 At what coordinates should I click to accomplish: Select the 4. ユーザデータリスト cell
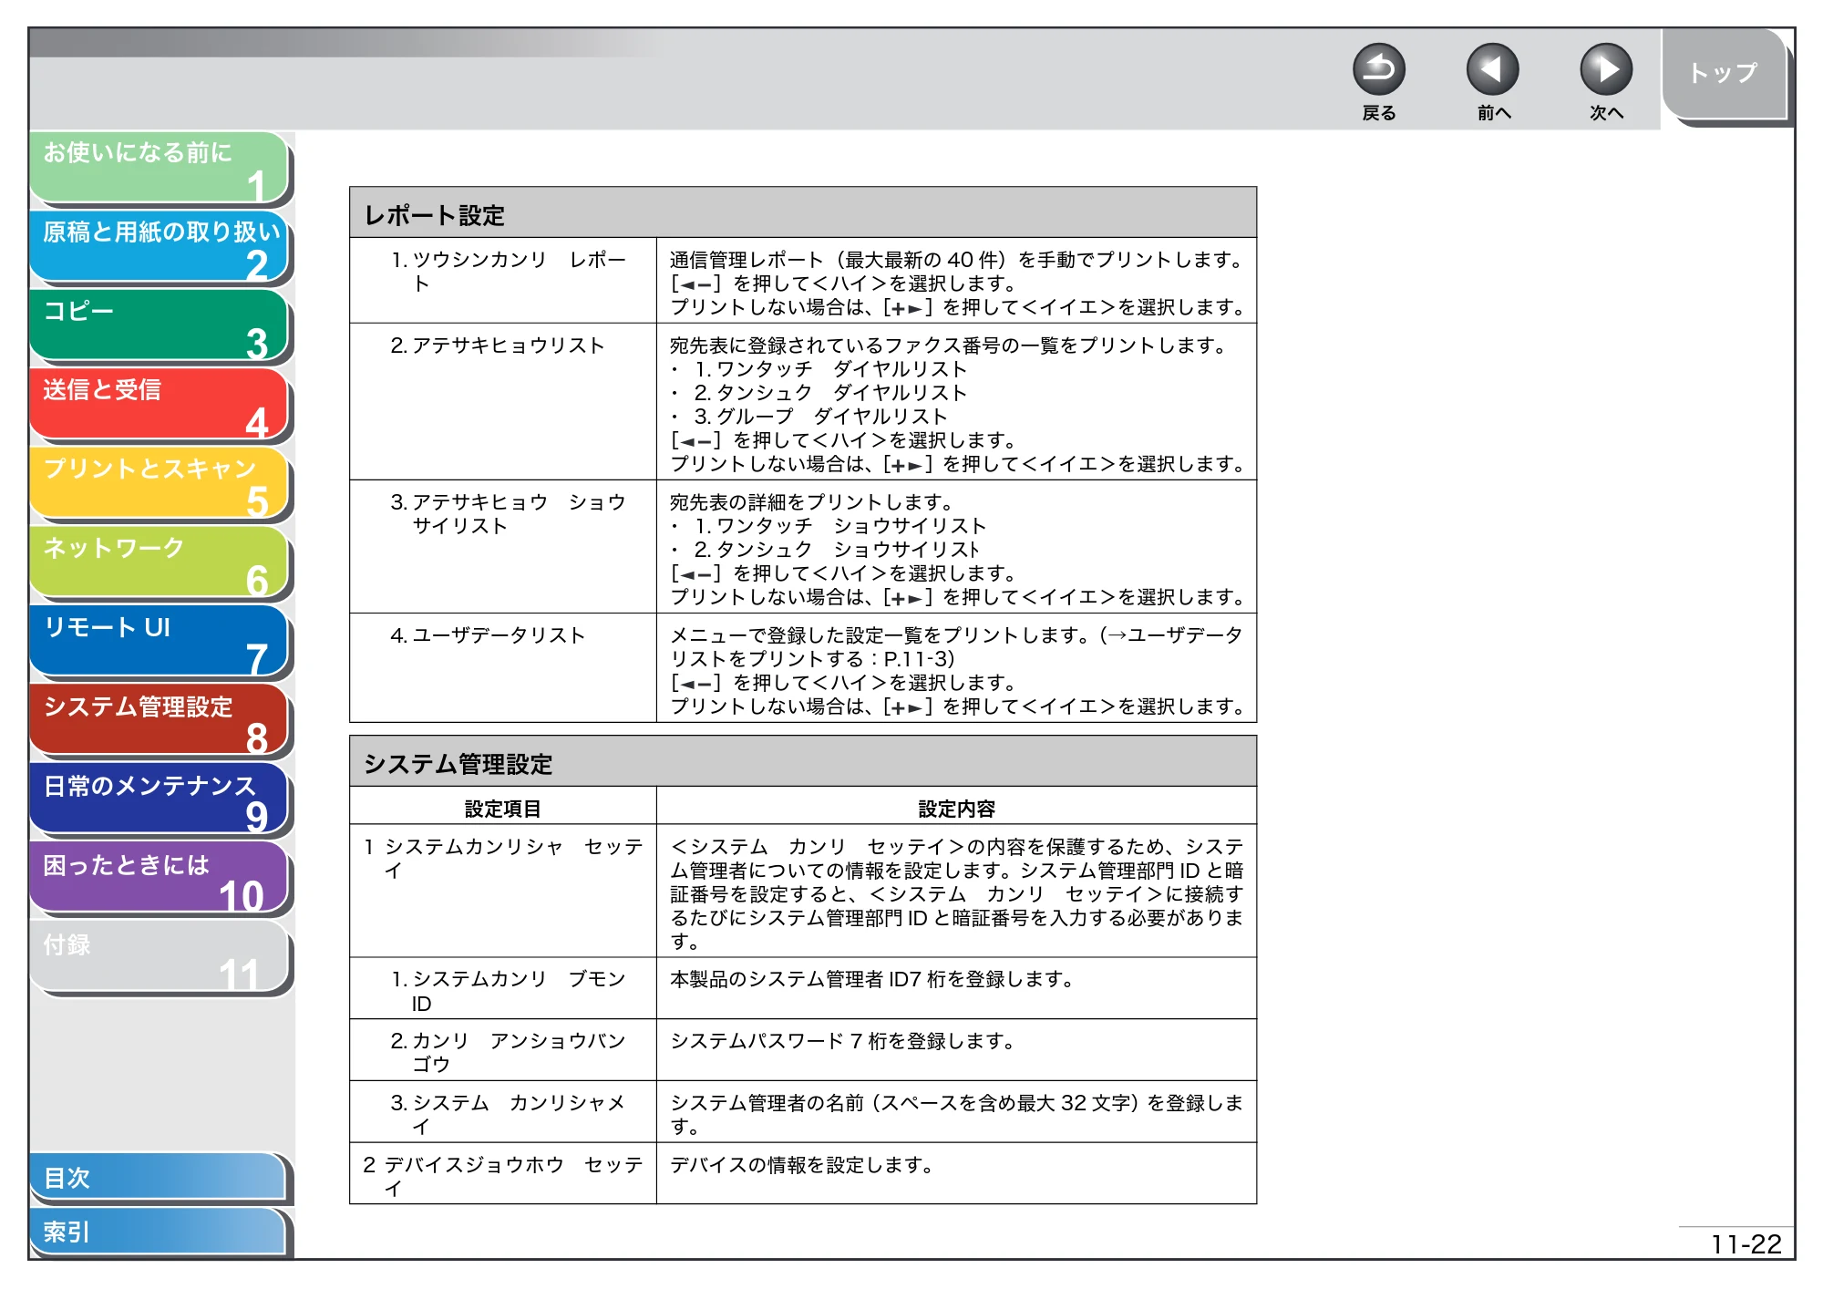503,668
